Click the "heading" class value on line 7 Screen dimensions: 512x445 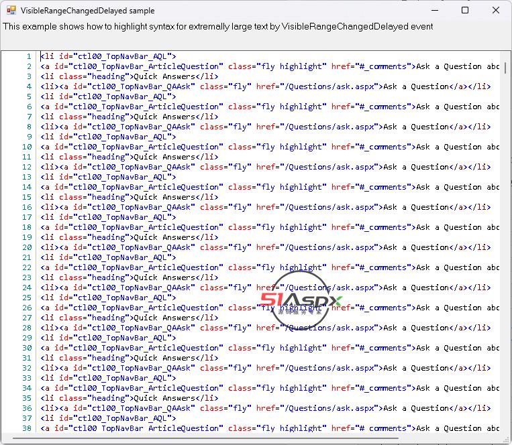pyautogui.click(x=108, y=117)
